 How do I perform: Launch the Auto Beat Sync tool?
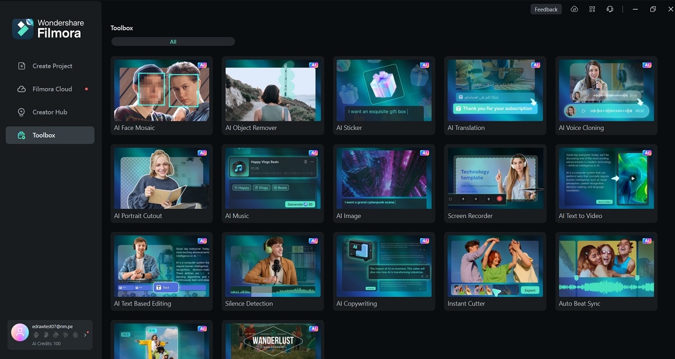(x=607, y=271)
